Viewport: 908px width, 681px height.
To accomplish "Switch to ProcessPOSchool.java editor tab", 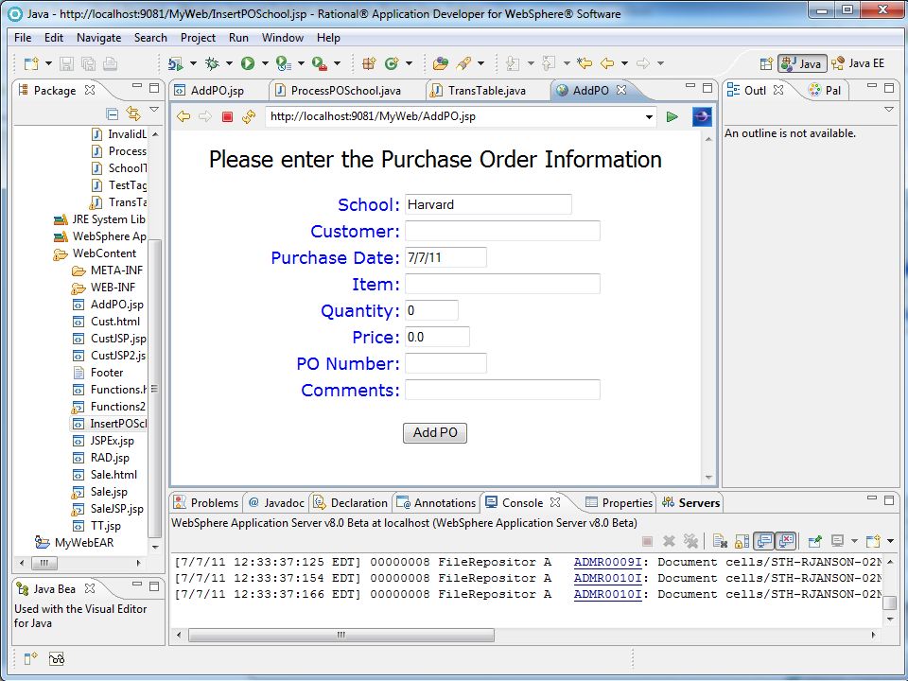I will pyautogui.click(x=346, y=91).
